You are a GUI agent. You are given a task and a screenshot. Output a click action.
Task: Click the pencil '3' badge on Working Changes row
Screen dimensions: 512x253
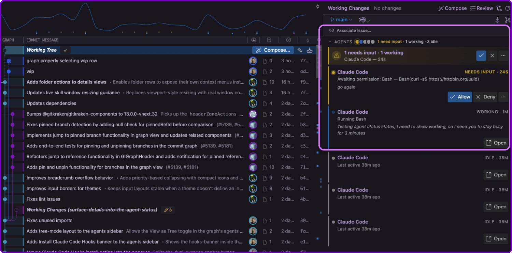coord(168,210)
